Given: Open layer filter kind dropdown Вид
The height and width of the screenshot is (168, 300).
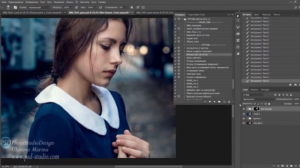Looking at the screenshot, I should (x=253, y=95).
